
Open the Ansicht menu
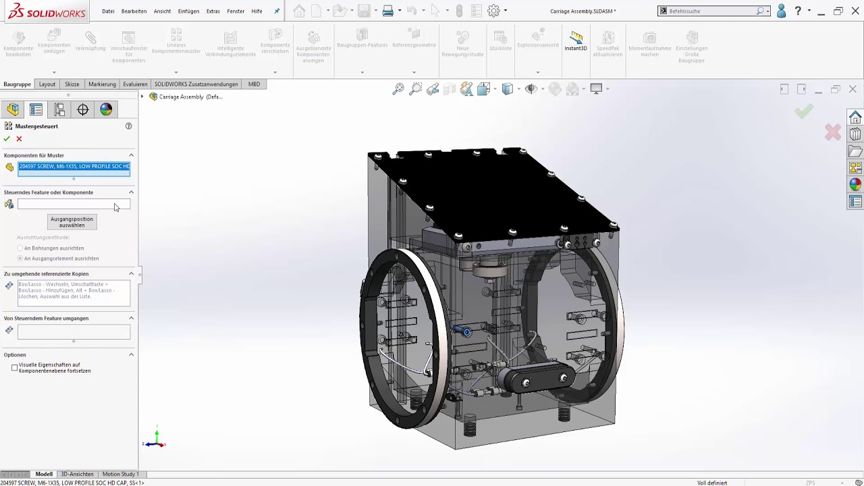click(x=162, y=11)
